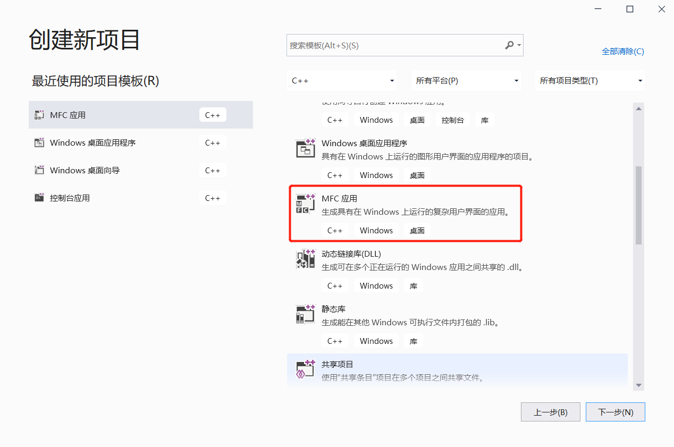Click Windows 桌面应用程序 template icon in results
Viewport: 674px width, 447px height.
[306, 148]
